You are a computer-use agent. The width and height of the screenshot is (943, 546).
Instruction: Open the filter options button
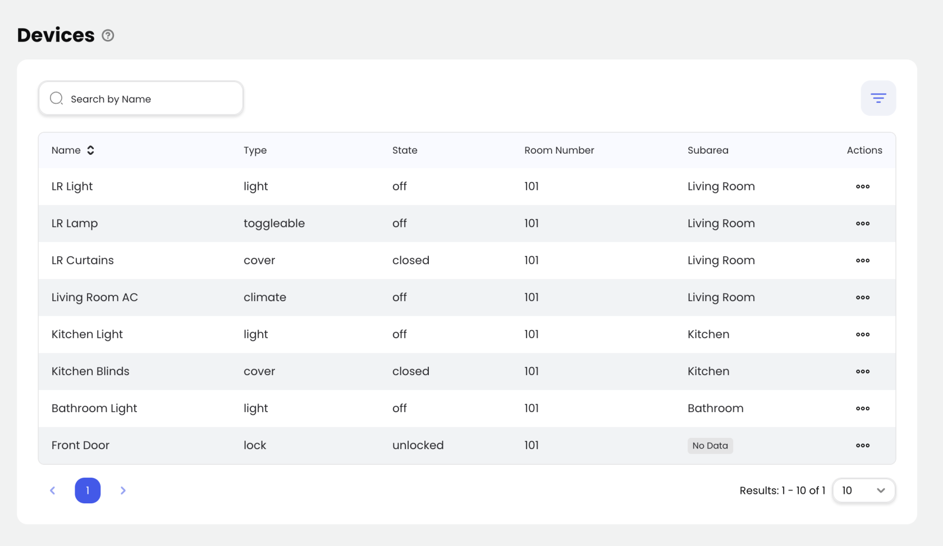tap(878, 99)
